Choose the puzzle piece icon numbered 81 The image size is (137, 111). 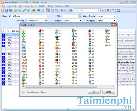[90, 45]
